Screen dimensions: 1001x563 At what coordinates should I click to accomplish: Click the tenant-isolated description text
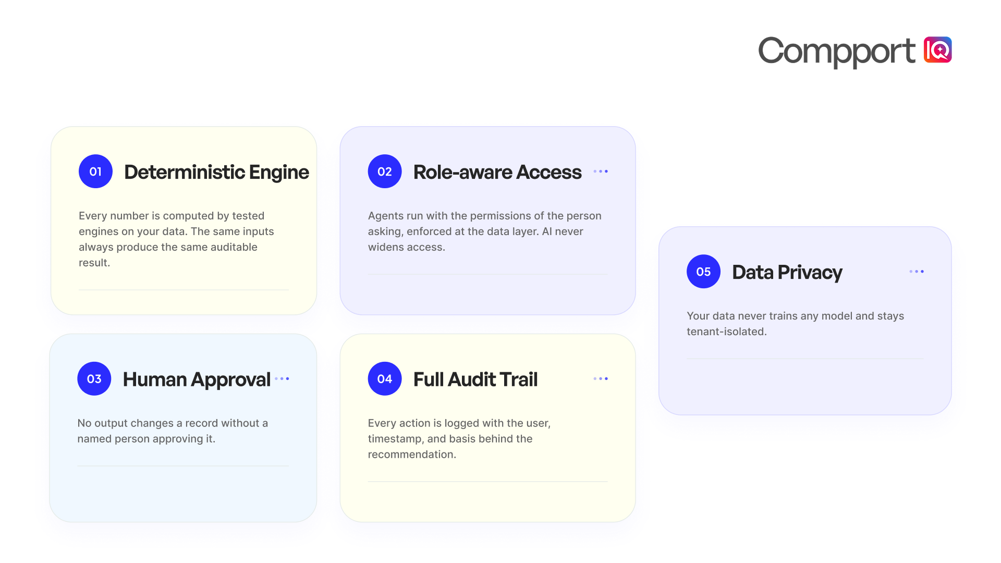click(x=795, y=324)
